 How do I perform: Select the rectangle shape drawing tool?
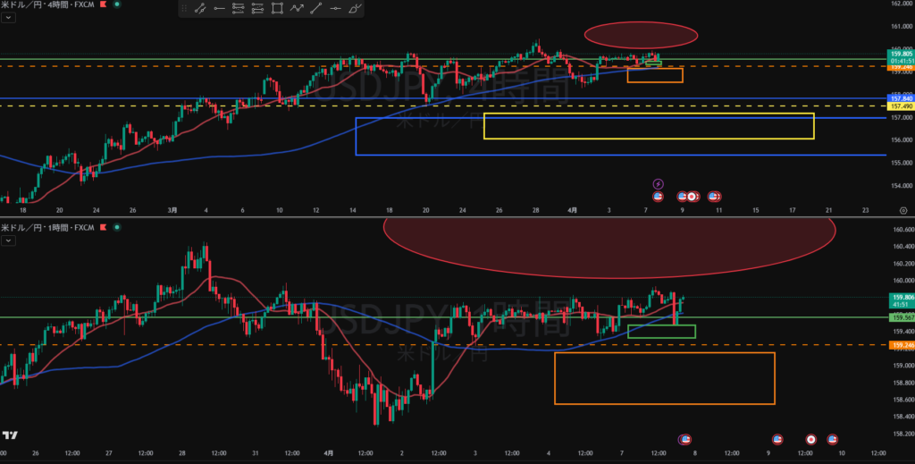point(277,9)
